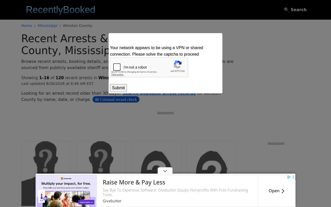Go to RecentlyBooked home logo
Viewport: 331px width, 207px height.
61,10
